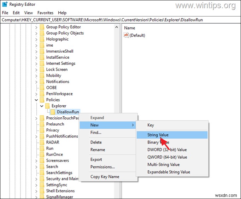Expand the Group Policy Objects key
This screenshot has height=199, width=241.
[36, 33]
